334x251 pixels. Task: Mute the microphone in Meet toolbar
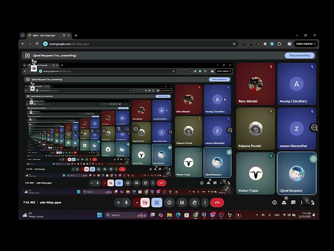click(x=126, y=202)
